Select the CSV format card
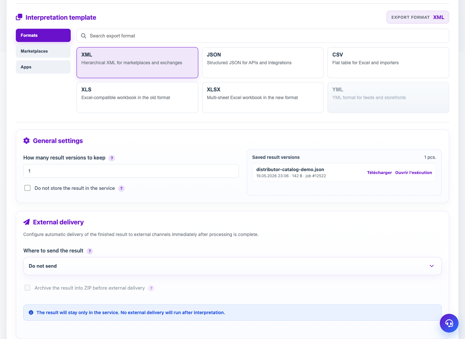This screenshot has width=465, height=339. [x=388, y=63]
